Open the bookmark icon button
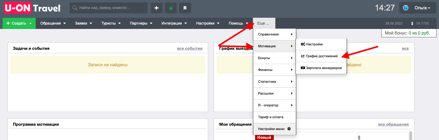The width and height of the screenshot is (439, 140). tap(185, 8)
